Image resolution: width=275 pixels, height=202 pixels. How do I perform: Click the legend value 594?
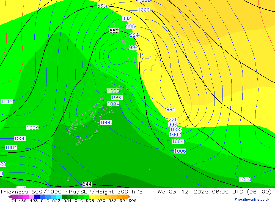coord(124,201)
